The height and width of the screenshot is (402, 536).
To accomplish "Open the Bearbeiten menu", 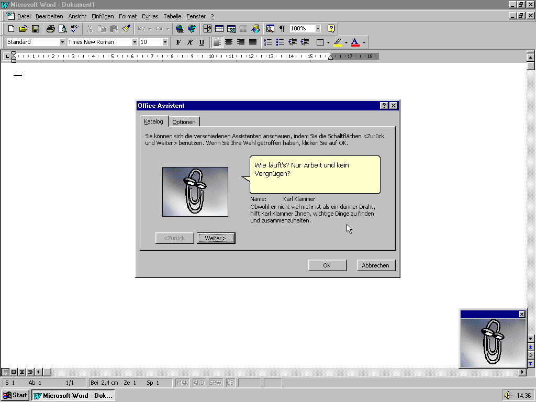I will [49, 16].
